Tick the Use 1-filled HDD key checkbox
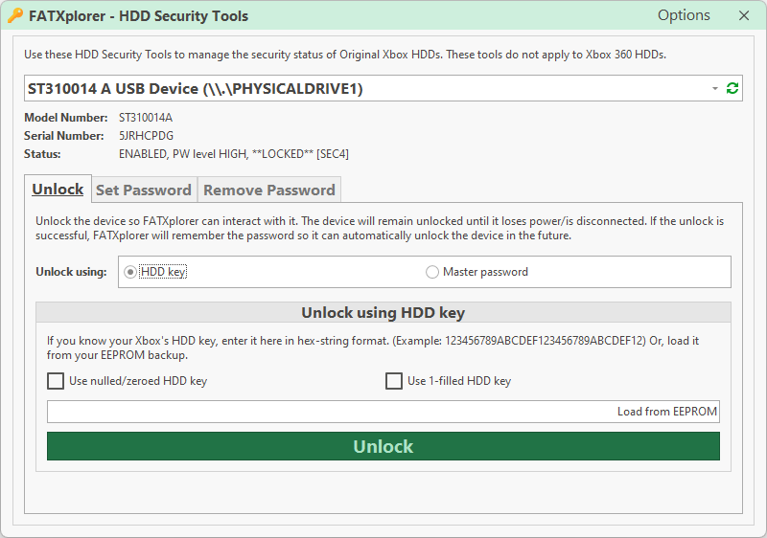 [x=394, y=381]
